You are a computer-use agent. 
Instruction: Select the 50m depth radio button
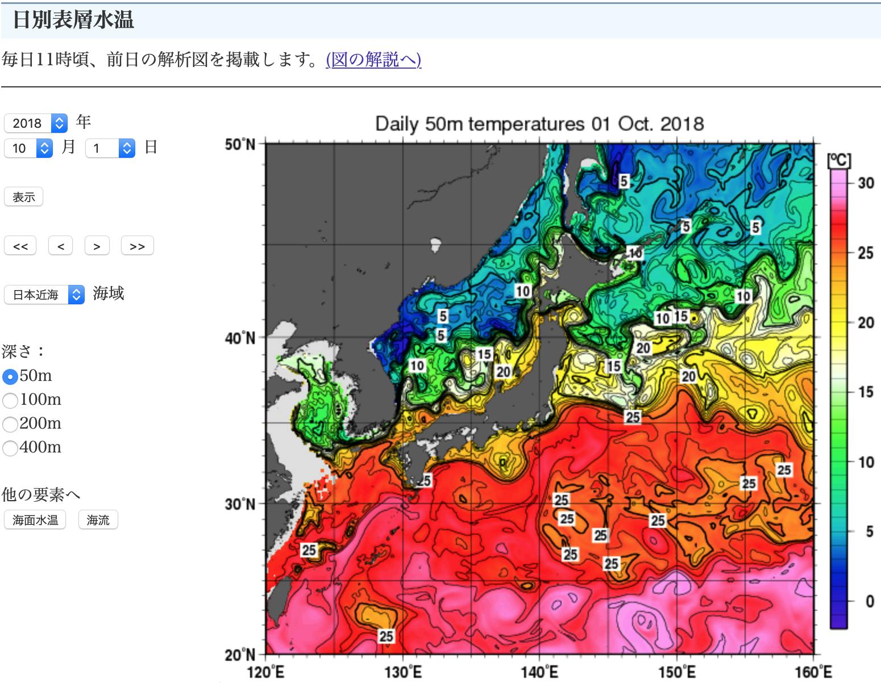[10, 376]
